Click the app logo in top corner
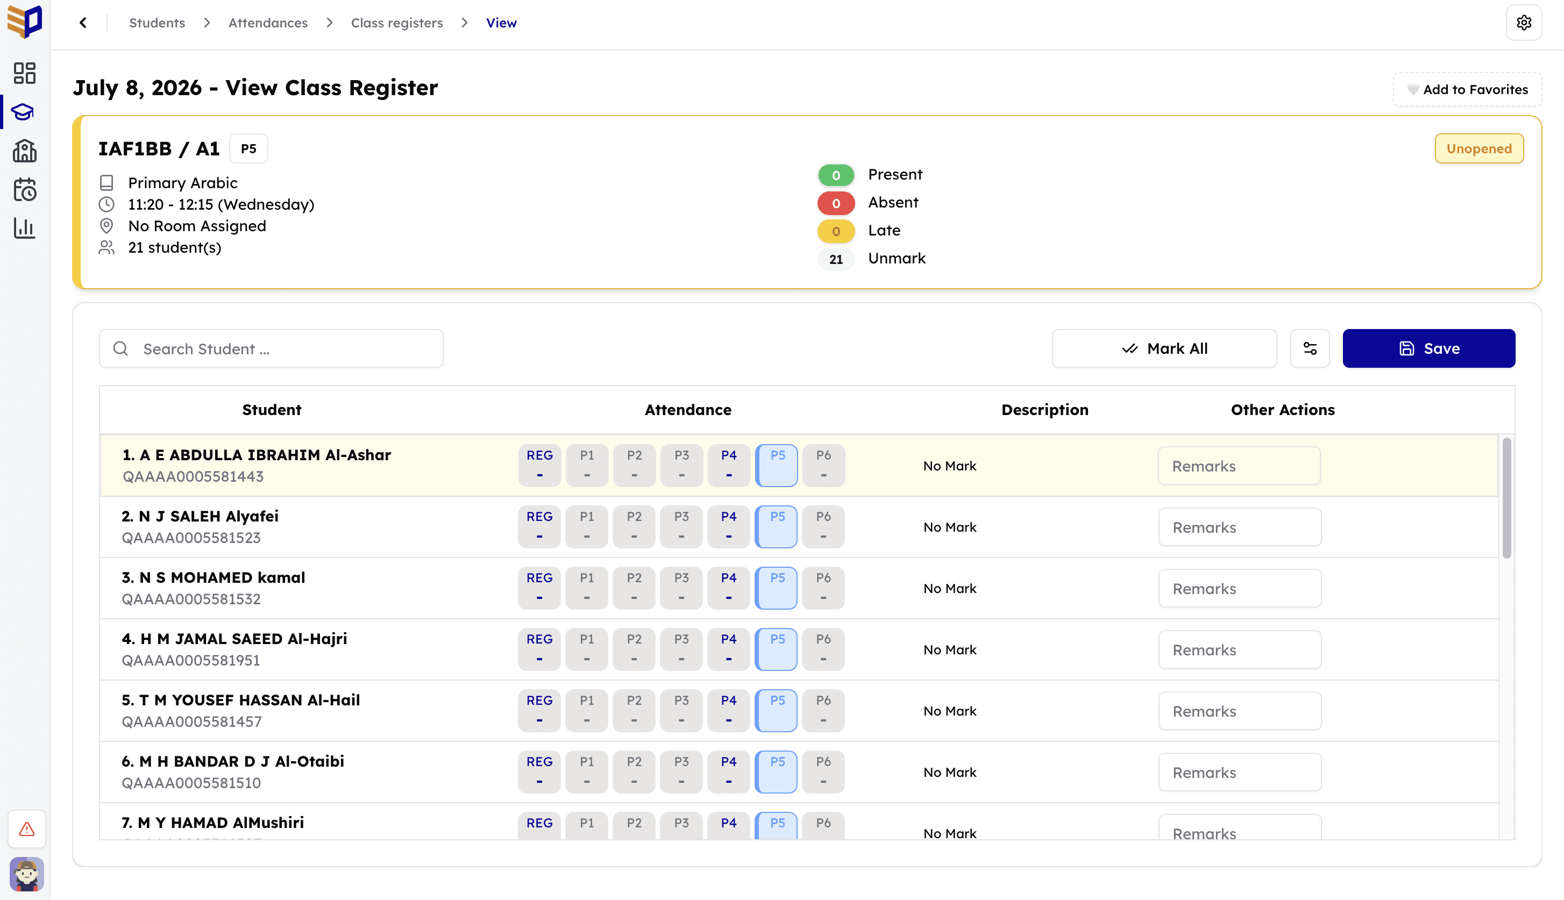 25,22
